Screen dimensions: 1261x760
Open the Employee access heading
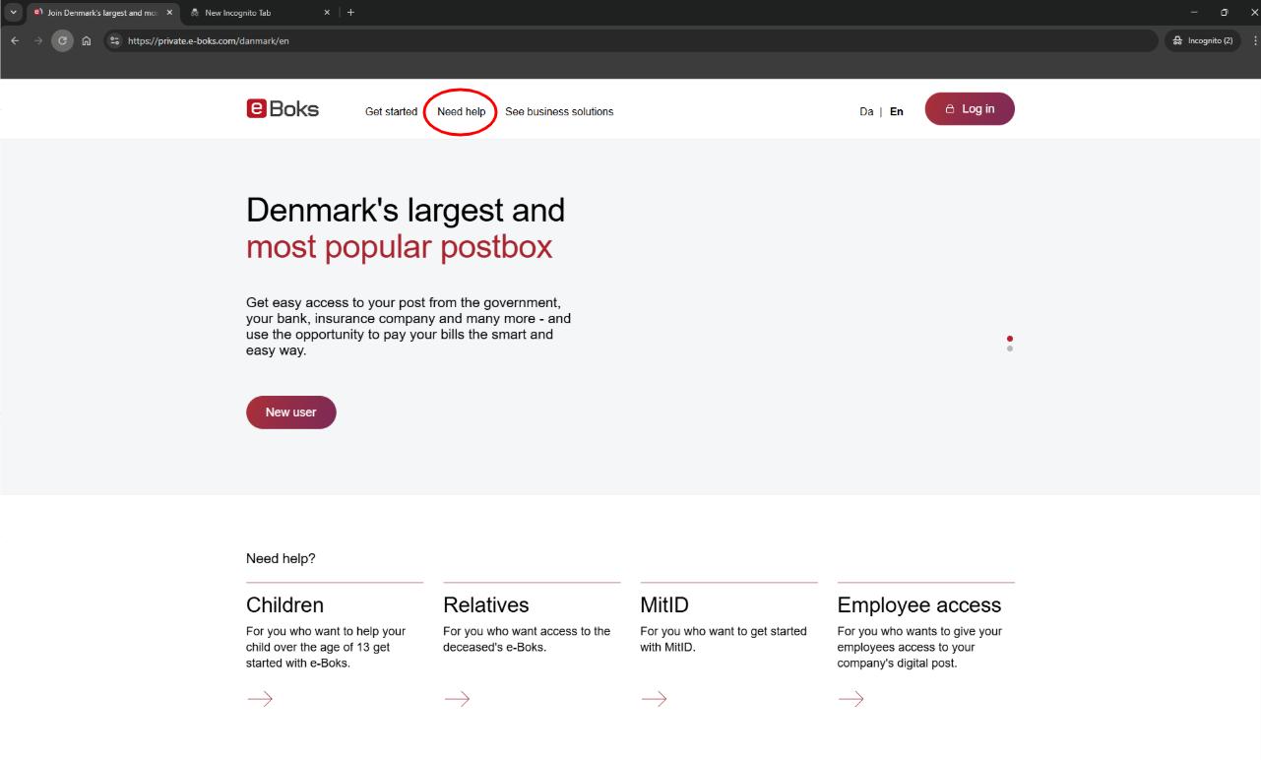[x=919, y=605]
